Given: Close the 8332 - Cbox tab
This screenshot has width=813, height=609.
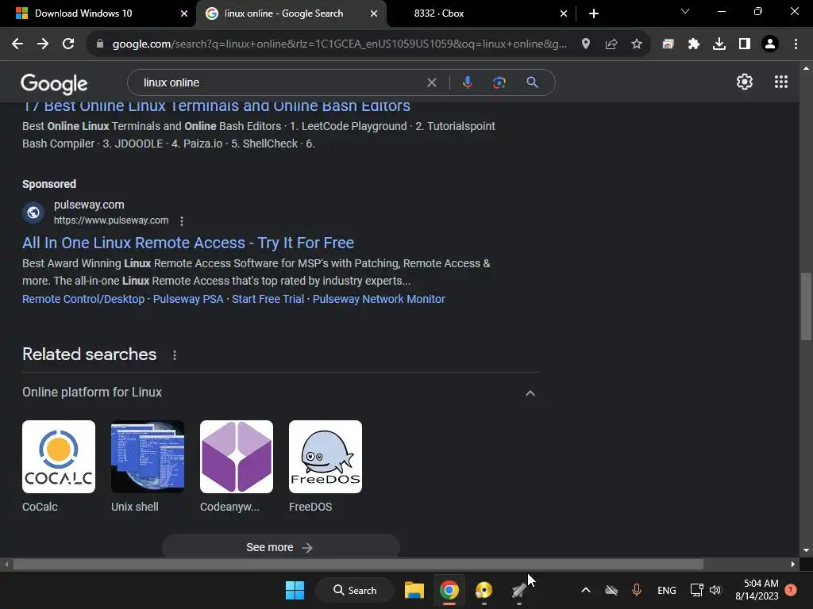Looking at the screenshot, I should [x=564, y=13].
